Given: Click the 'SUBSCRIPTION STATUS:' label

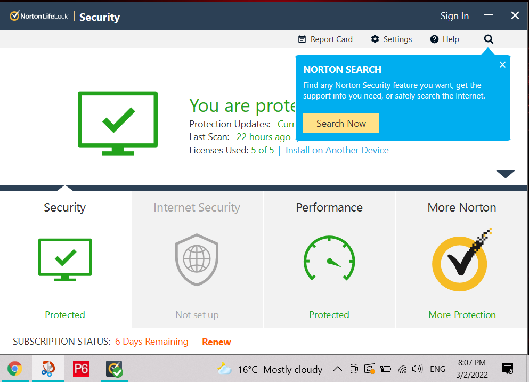Looking at the screenshot, I should [x=61, y=342].
